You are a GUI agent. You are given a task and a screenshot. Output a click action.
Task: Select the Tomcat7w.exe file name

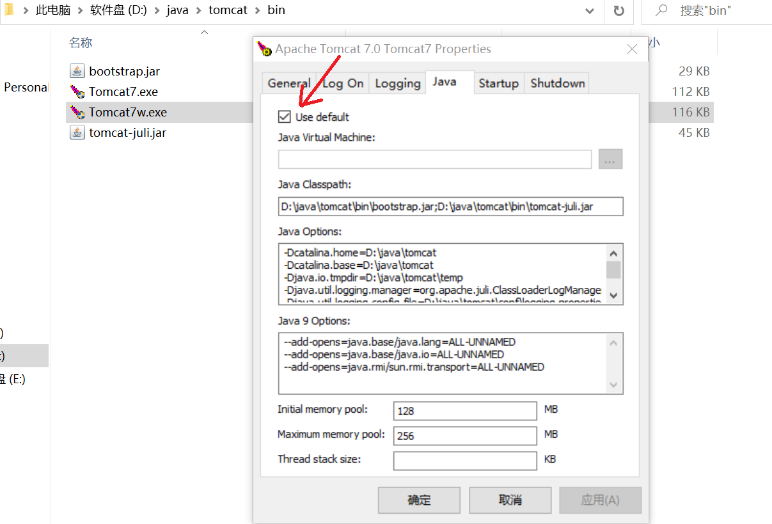[128, 112]
